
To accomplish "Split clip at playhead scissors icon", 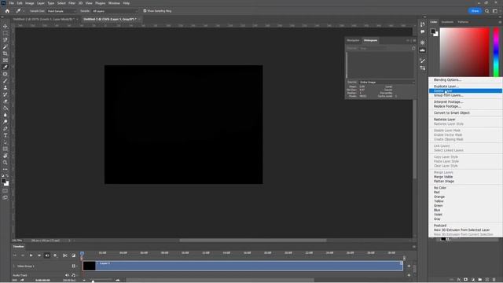I will pos(65,255).
